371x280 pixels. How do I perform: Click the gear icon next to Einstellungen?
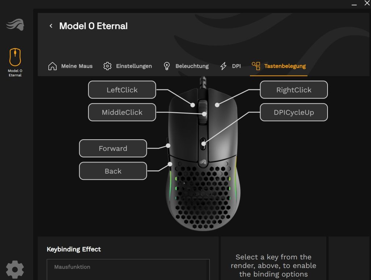coord(107,66)
